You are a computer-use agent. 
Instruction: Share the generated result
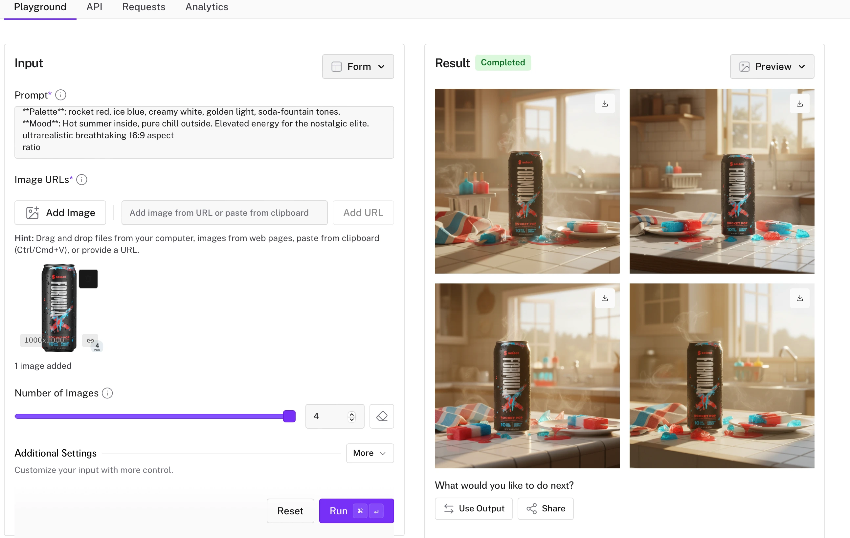click(545, 508)
